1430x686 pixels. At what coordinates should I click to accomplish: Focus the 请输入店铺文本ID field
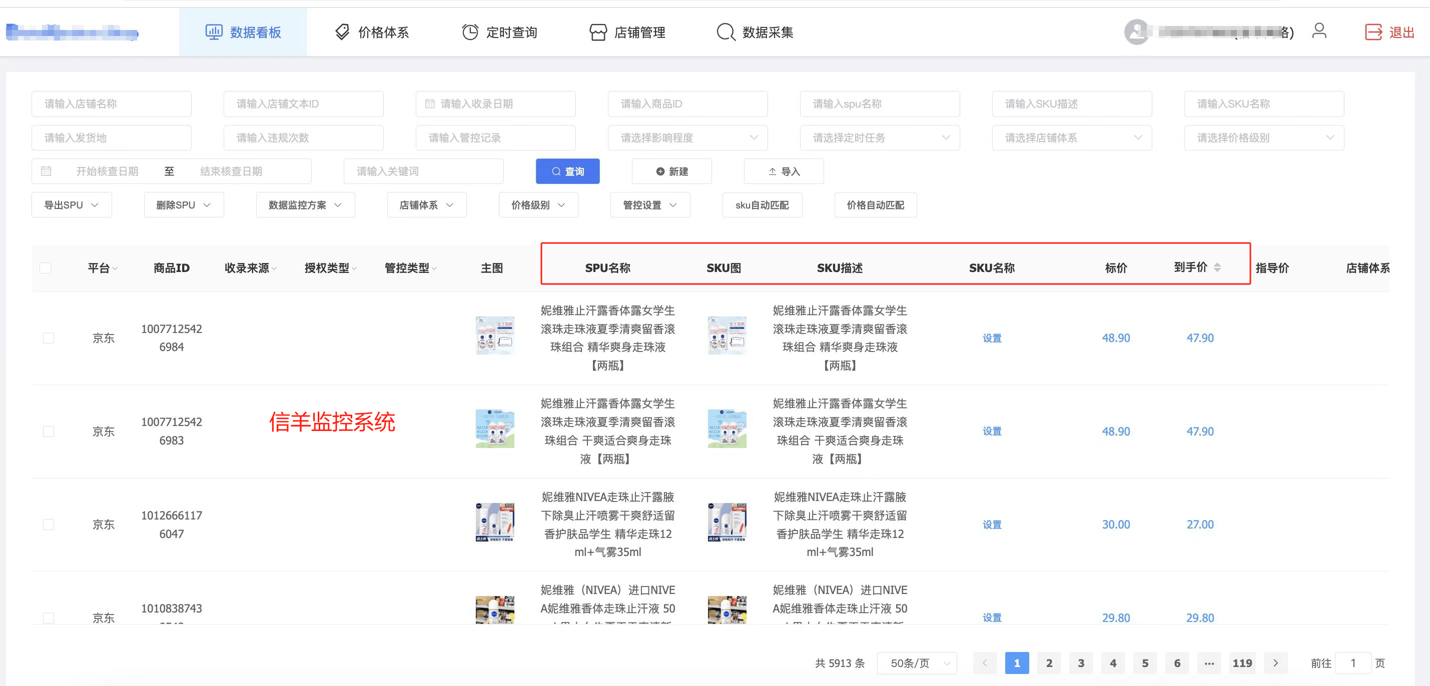coord(304,103)
